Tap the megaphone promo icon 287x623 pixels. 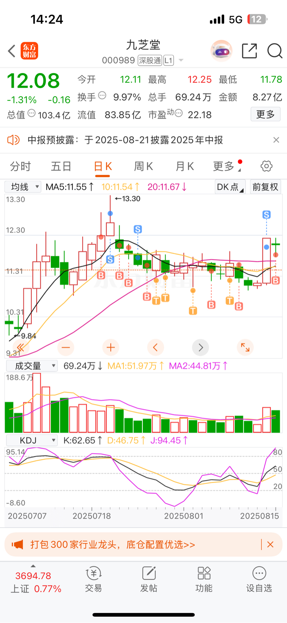pyautogui.click(x=17, y=544)
